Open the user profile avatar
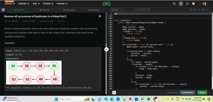Viewport: 213px width, 102px height. [x=204, y=4]
